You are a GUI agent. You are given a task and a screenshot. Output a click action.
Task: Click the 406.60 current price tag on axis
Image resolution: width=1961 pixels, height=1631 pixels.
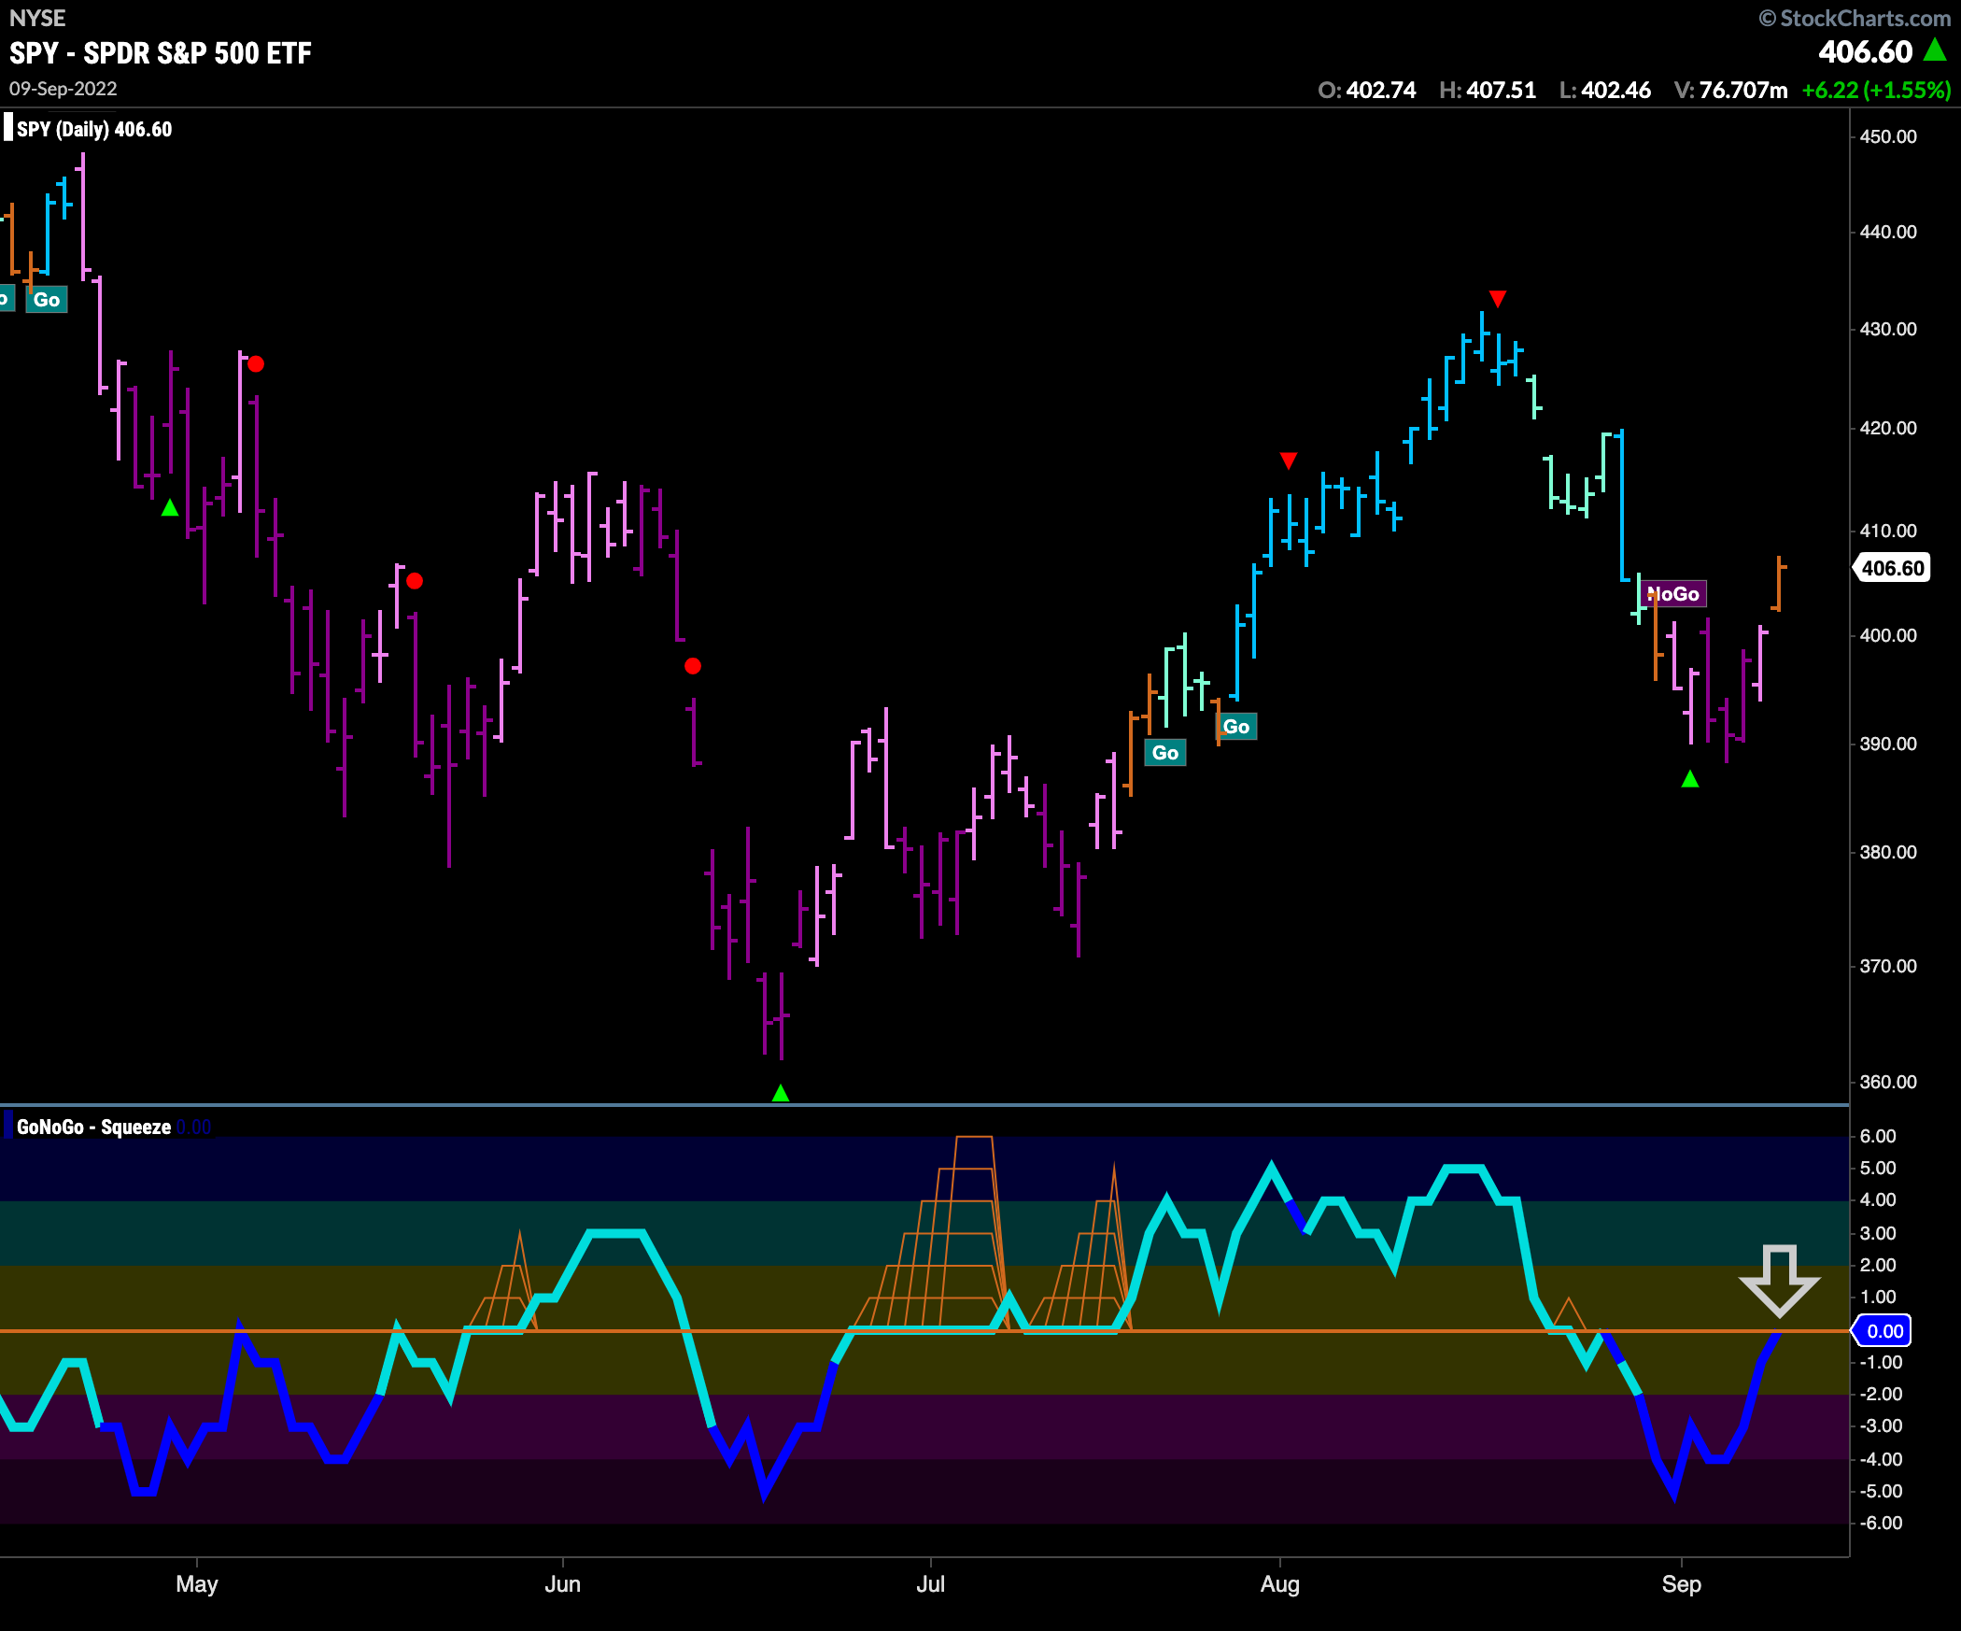click(1892, 568)
